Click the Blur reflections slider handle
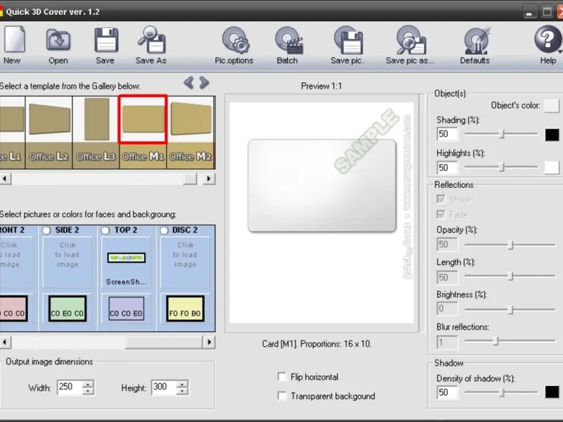Image resolution: width=563 pixels, height=422 pixels. 496,341
